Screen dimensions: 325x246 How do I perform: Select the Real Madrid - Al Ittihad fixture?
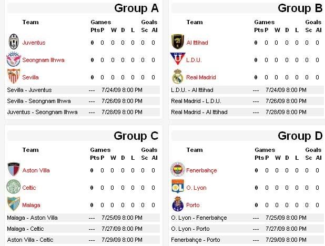[247, 112]
